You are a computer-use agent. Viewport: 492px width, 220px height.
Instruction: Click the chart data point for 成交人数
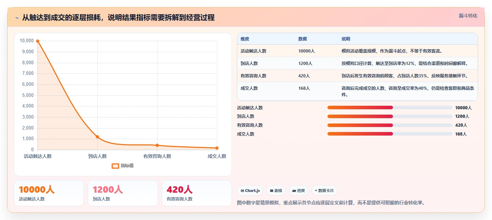(217, 148)
